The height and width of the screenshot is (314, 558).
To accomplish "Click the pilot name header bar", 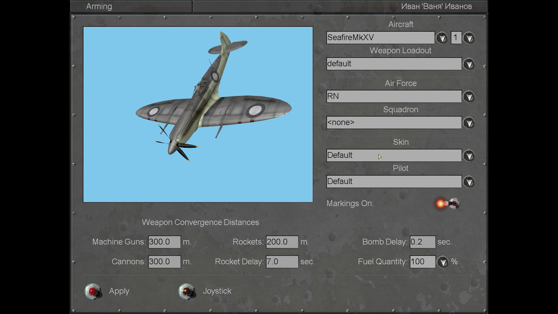I will coord(340,6).
